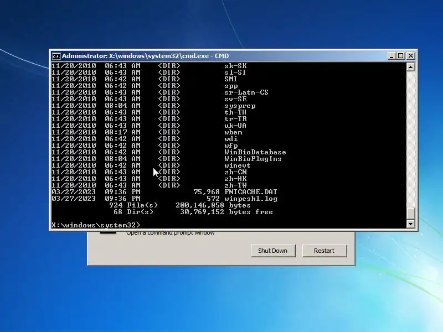Click the sr-Latn-CS directory entry
Image resolution: width=443 pixels, height=332 pixels.
click(246, 92)
